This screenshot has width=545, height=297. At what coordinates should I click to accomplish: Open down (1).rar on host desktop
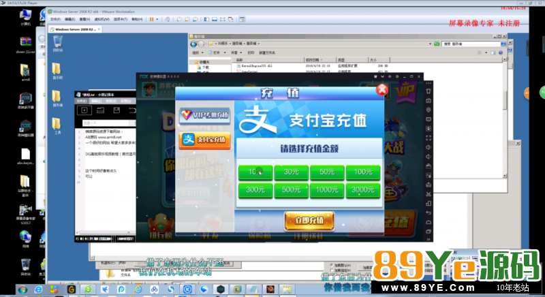pos(25,45)
